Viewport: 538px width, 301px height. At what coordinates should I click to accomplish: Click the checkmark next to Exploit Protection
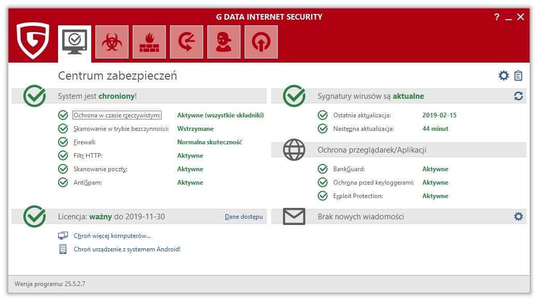click(323, 196)
